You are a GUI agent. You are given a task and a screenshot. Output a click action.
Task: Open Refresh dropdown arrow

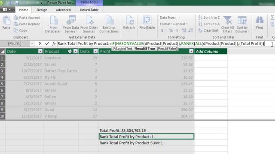pos(129,31)
